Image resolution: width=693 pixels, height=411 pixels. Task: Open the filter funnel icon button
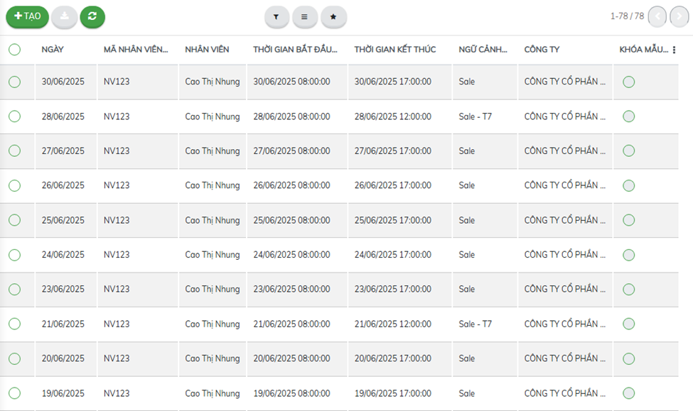[276, 17]
